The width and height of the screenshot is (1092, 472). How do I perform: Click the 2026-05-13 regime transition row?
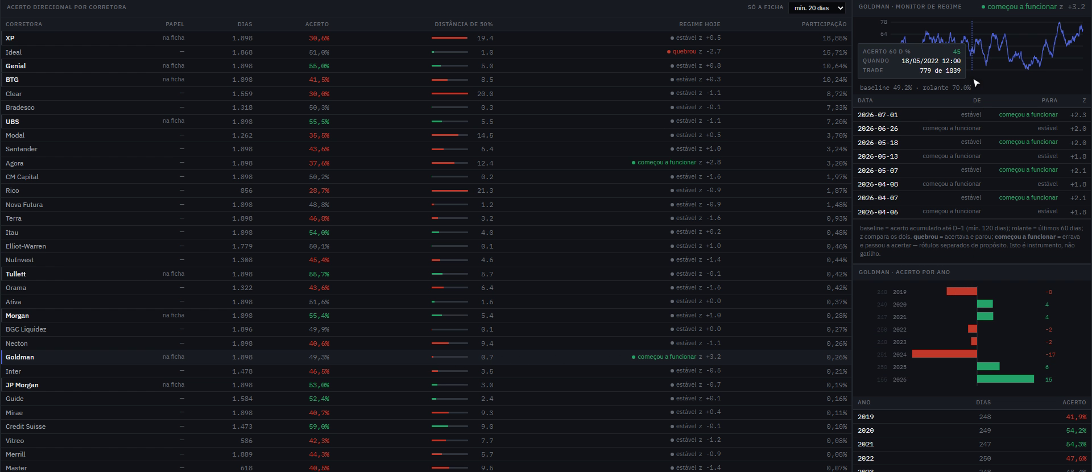(x=972, y=156)
